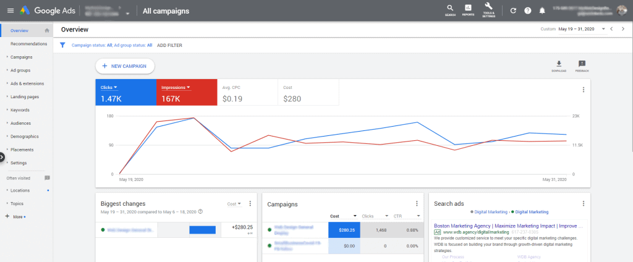Click the 0.88% CTR cell
This screenshot has height=262, width=633.
tap(407, 230)
